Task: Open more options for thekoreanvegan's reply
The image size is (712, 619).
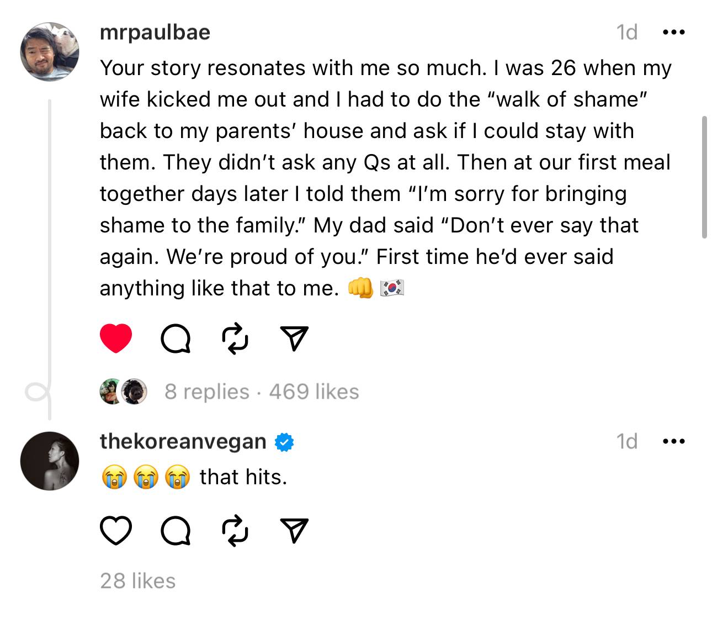Action: coord(673,441)
